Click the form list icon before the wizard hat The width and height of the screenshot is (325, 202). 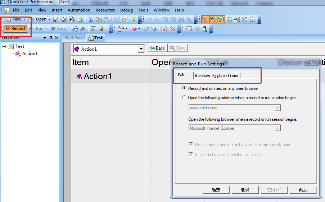[x=189, y=29]
